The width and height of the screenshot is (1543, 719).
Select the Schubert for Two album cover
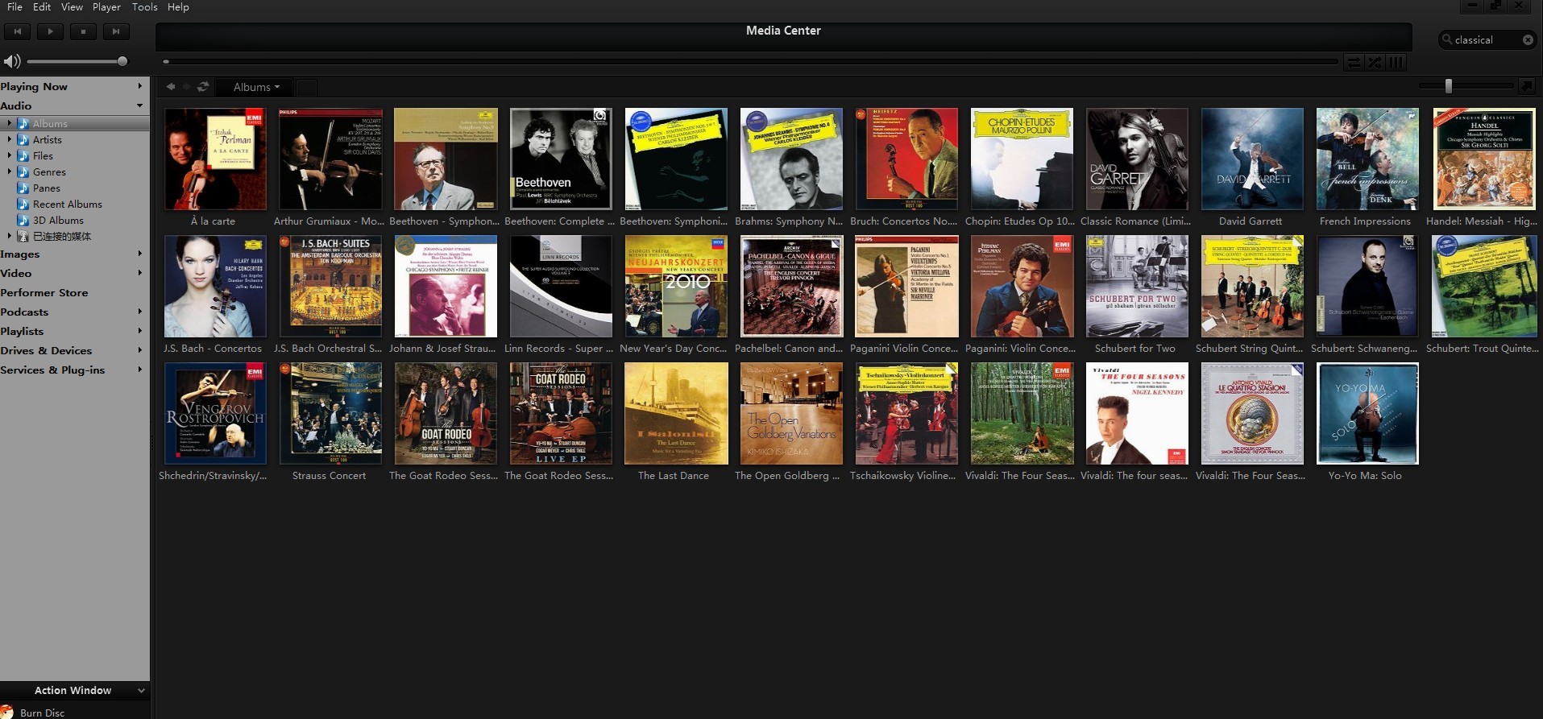(x=1137, y=287)
